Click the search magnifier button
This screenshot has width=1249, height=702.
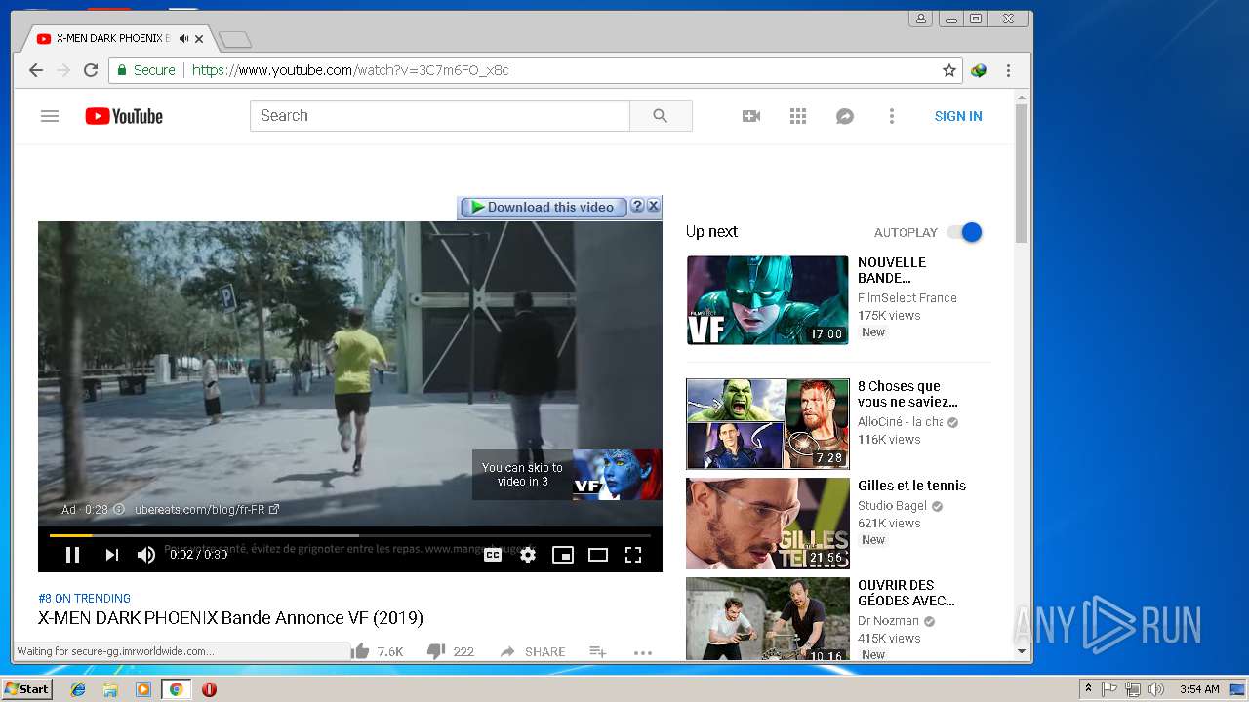(661, 116)
